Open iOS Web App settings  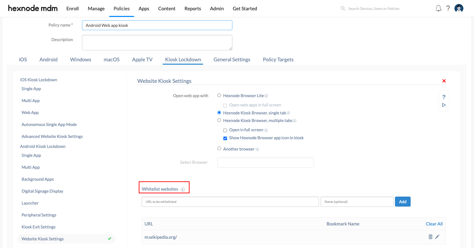(x=30, y=113)
